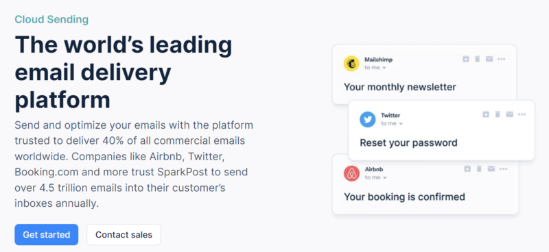Delete the Twitter email with trash icon
The width and height of the screenshot is (549, 252).
click(498, 114)
